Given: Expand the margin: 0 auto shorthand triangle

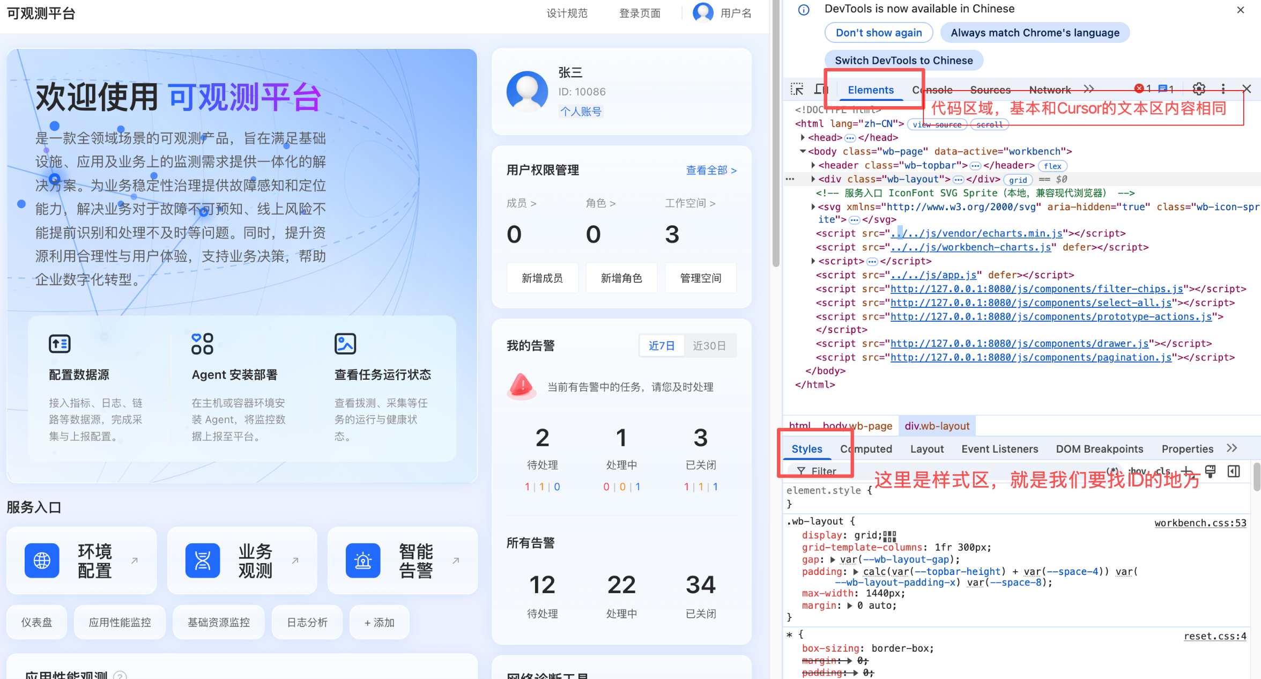Looking at the screenshot, I should (850, 606).
